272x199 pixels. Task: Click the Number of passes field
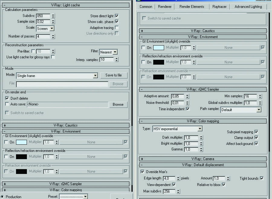[43, 37]
